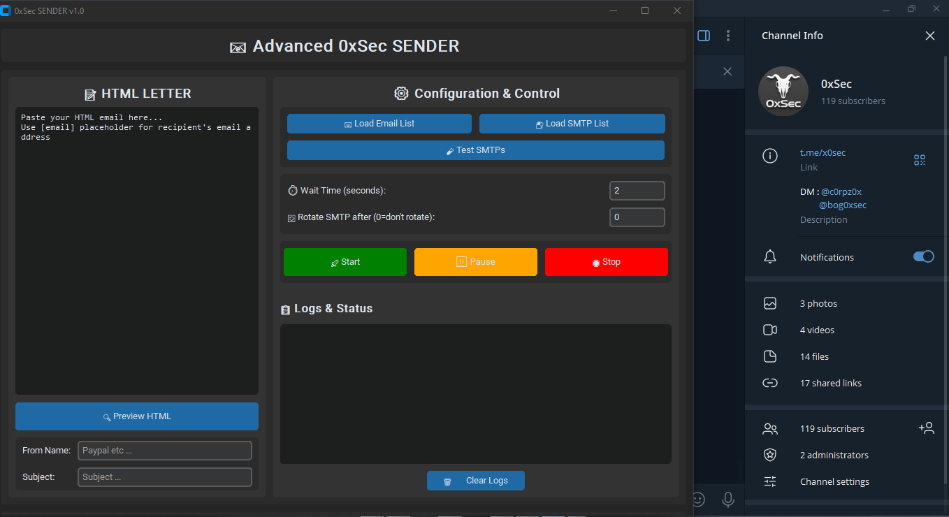Viewport: 949px width, 517px height.
Task: Close the Channel Info panel
Action: [x=929, y=36]
